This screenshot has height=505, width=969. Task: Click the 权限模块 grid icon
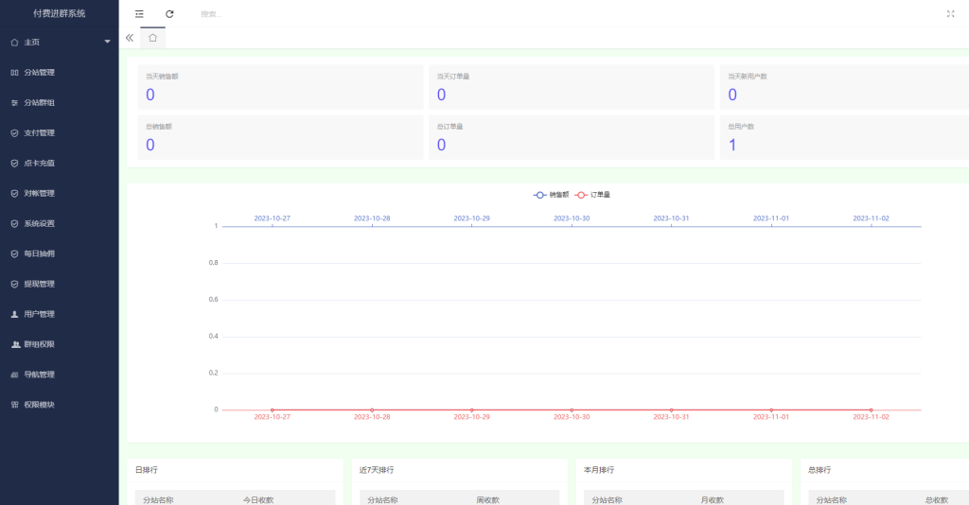pos(14,405)
